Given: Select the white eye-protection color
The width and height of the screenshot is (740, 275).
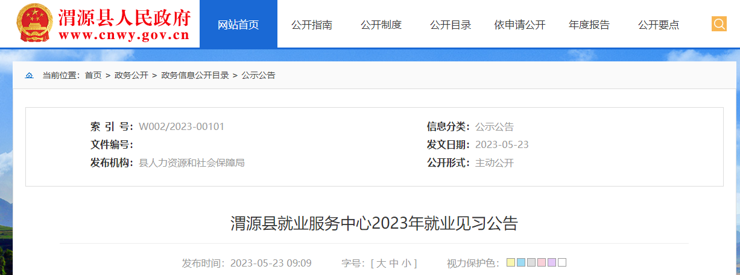Looking at the screenshot, I should [562, 262].
